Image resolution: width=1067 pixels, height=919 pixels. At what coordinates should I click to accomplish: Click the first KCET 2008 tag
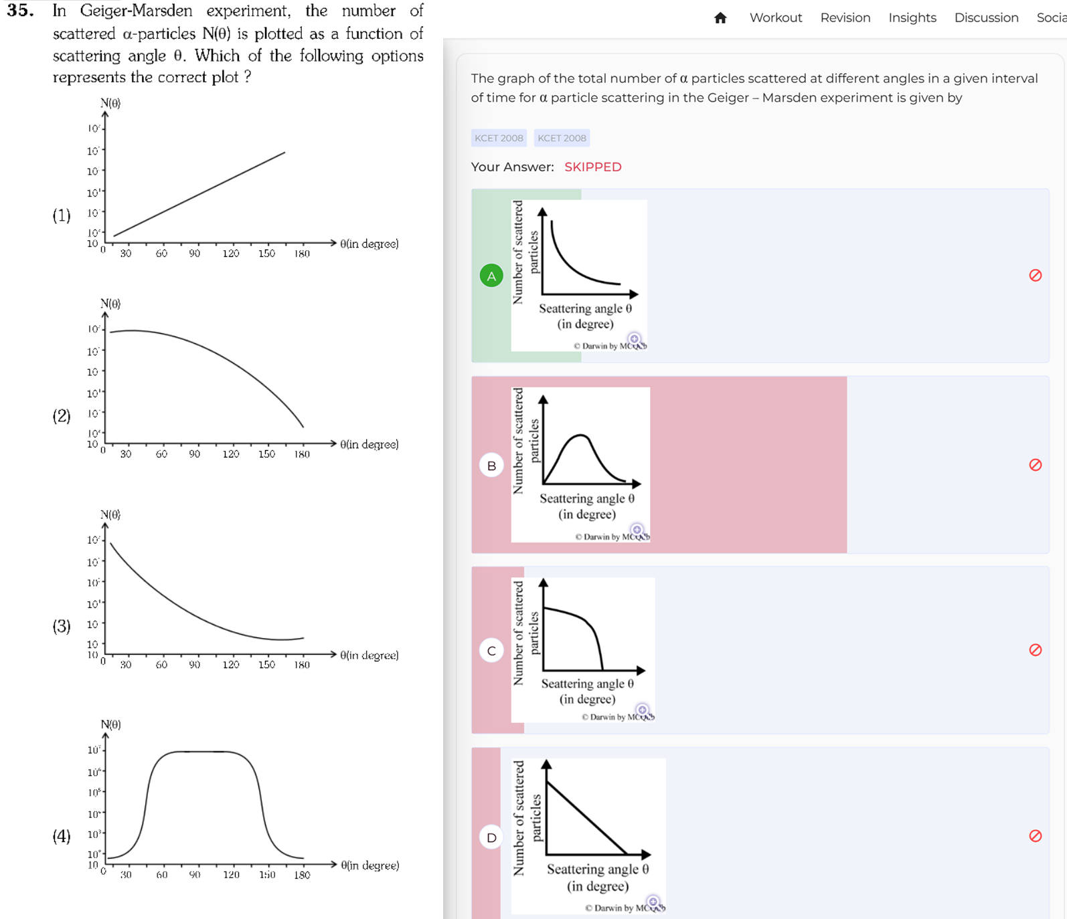pyautogui.click(x=499, y=138)
